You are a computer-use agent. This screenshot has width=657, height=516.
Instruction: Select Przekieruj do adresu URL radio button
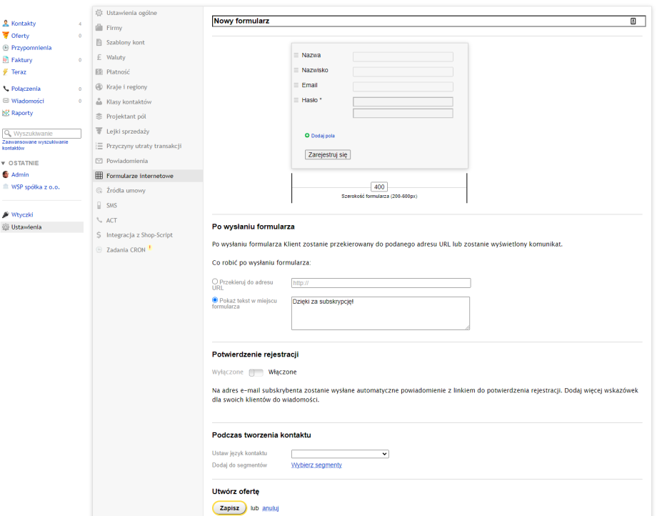point(215,282)
